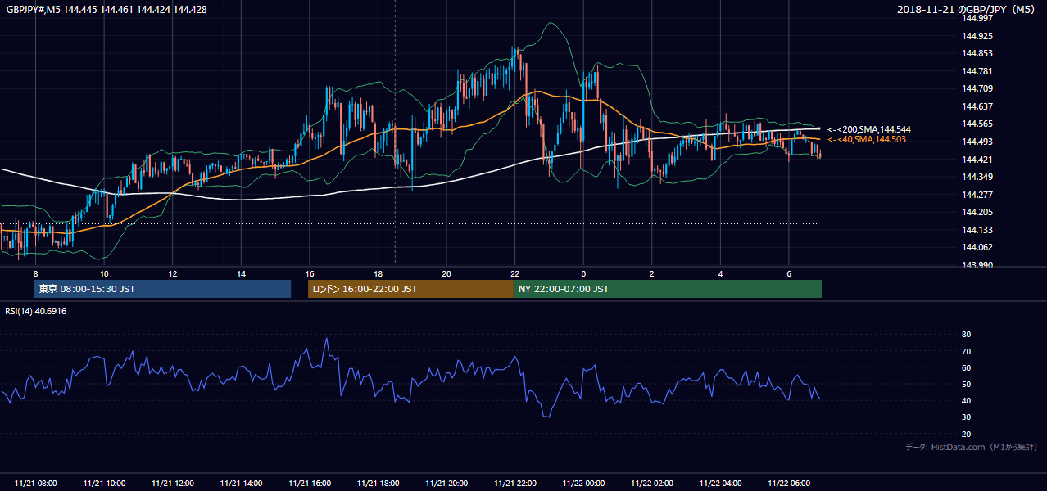Click hour label 6 under price chart
Image resolution: width=1047 pixels, height=491 pixels.
(789, 273)
